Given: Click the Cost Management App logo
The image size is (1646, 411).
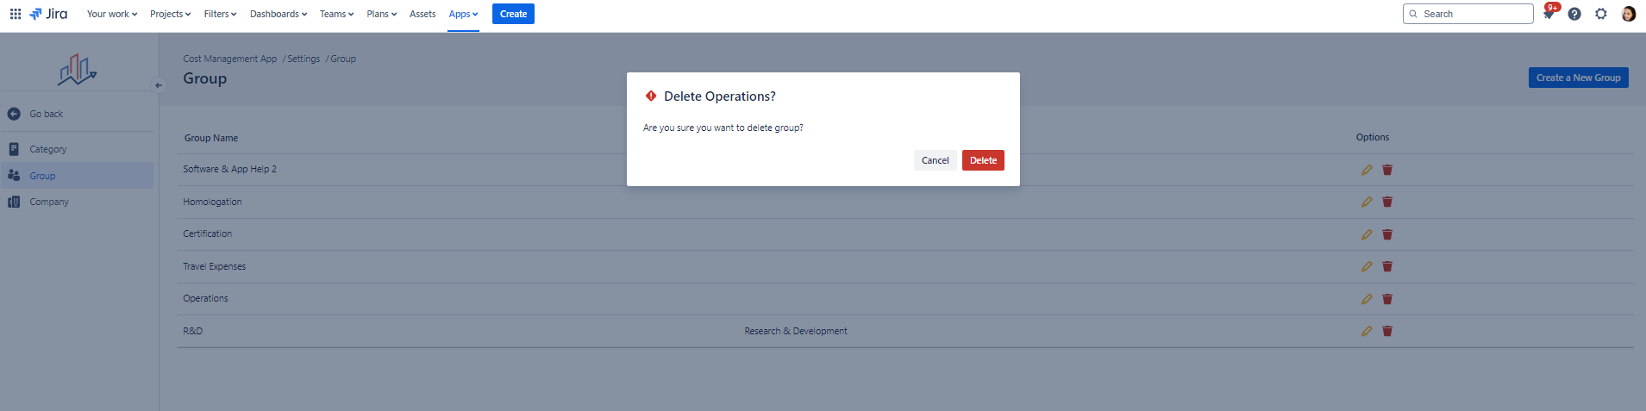Looking at the screenshot, I should (78, 69).
